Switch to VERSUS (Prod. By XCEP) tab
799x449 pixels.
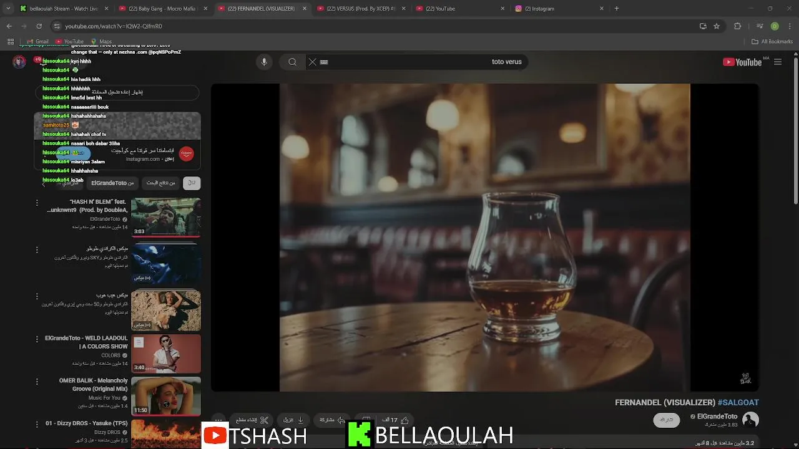click(x=361, y=9)
